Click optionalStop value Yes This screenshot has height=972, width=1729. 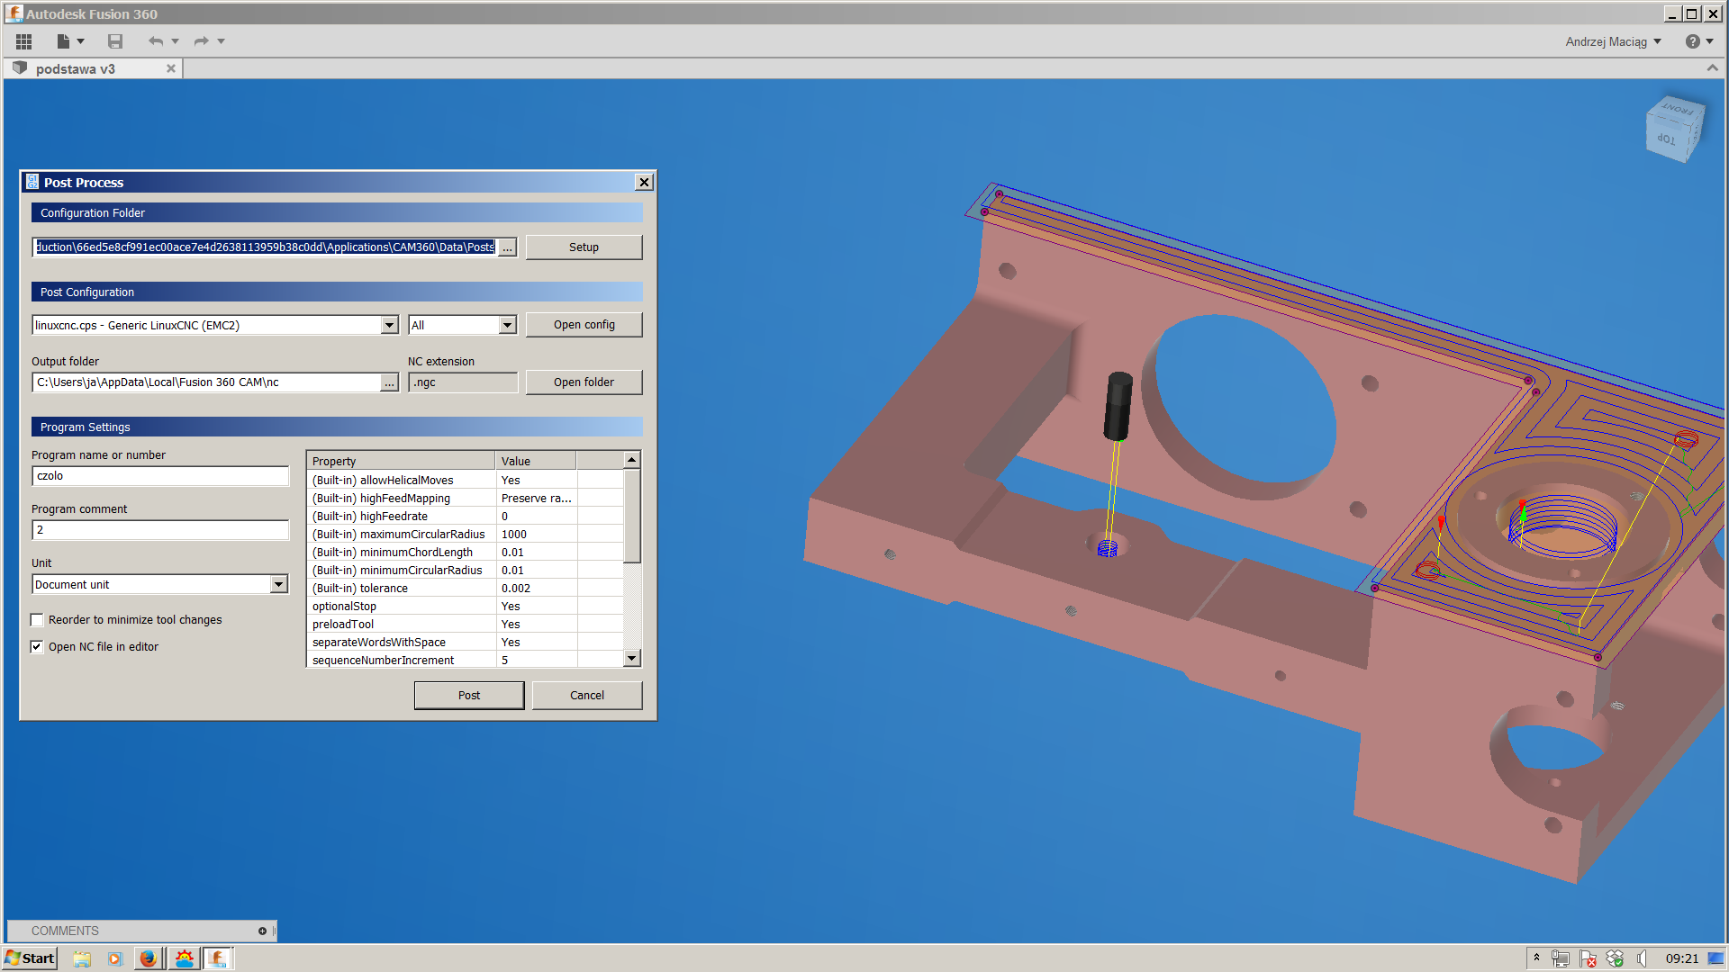536,607
